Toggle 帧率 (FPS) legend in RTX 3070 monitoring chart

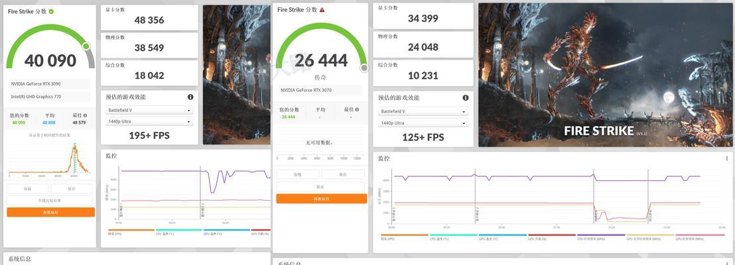tap(405, 237)
